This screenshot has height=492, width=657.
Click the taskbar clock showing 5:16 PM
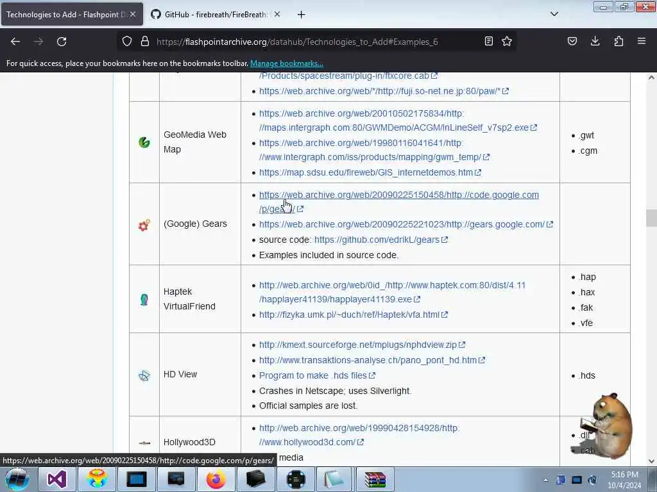click(624, 480)
